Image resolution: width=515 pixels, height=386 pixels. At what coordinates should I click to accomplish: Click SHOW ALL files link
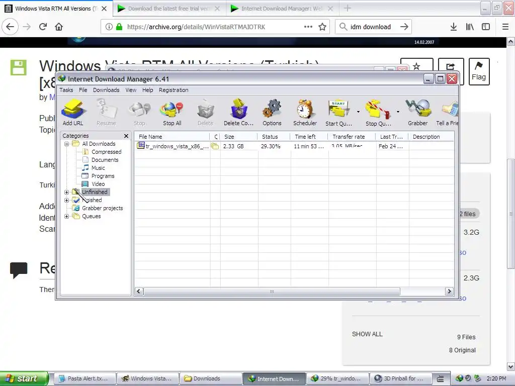point(367,334)
